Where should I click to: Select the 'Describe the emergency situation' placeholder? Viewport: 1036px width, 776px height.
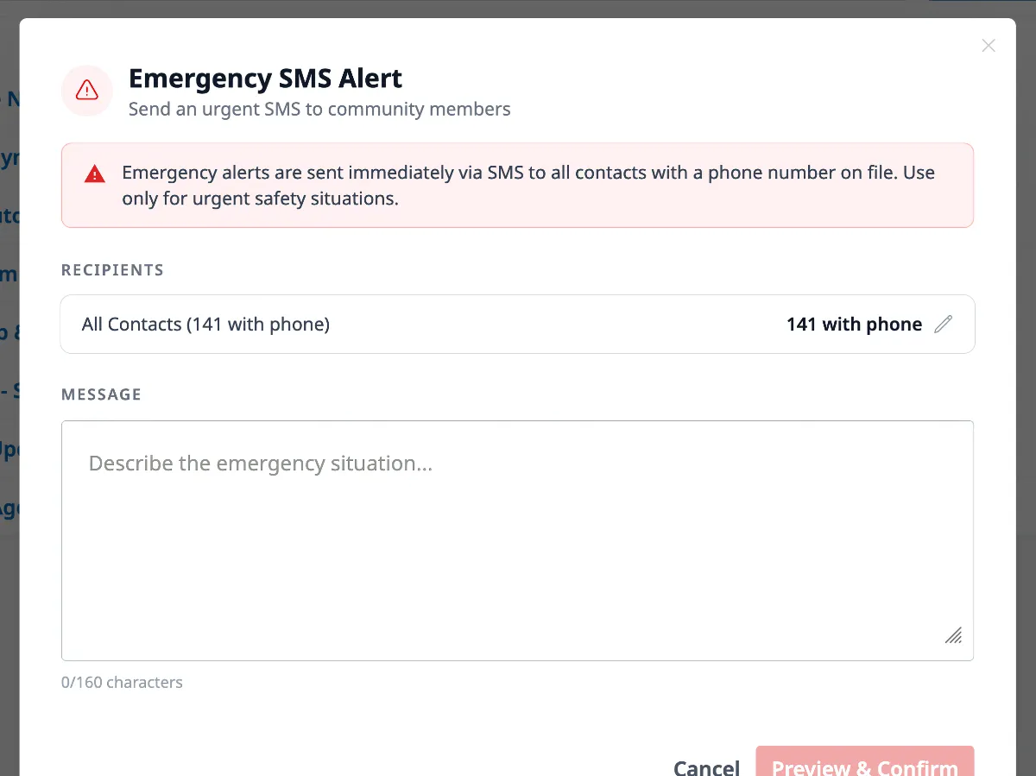[x=260, y=463]
